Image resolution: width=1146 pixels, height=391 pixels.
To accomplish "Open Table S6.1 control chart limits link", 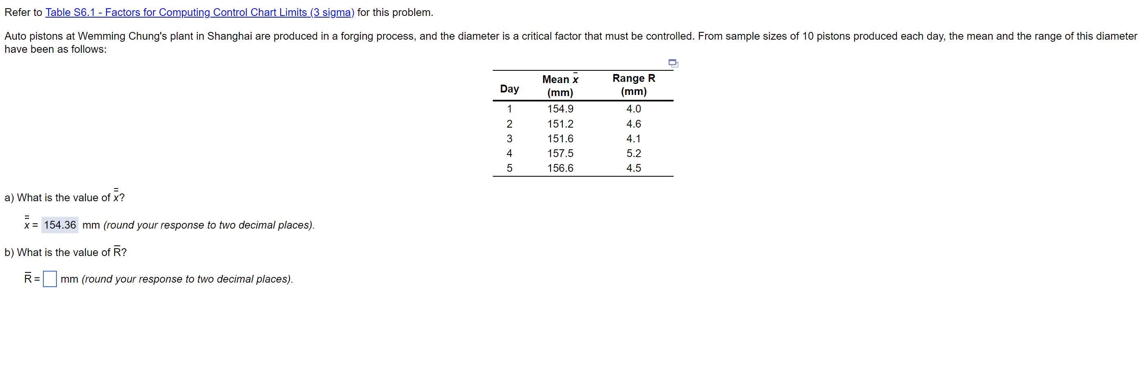I will pos(199,12).
